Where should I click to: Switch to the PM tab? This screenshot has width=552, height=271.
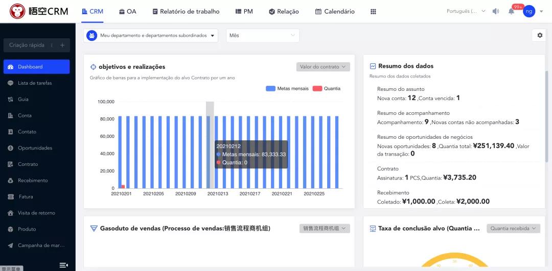(x=244, y=11)
